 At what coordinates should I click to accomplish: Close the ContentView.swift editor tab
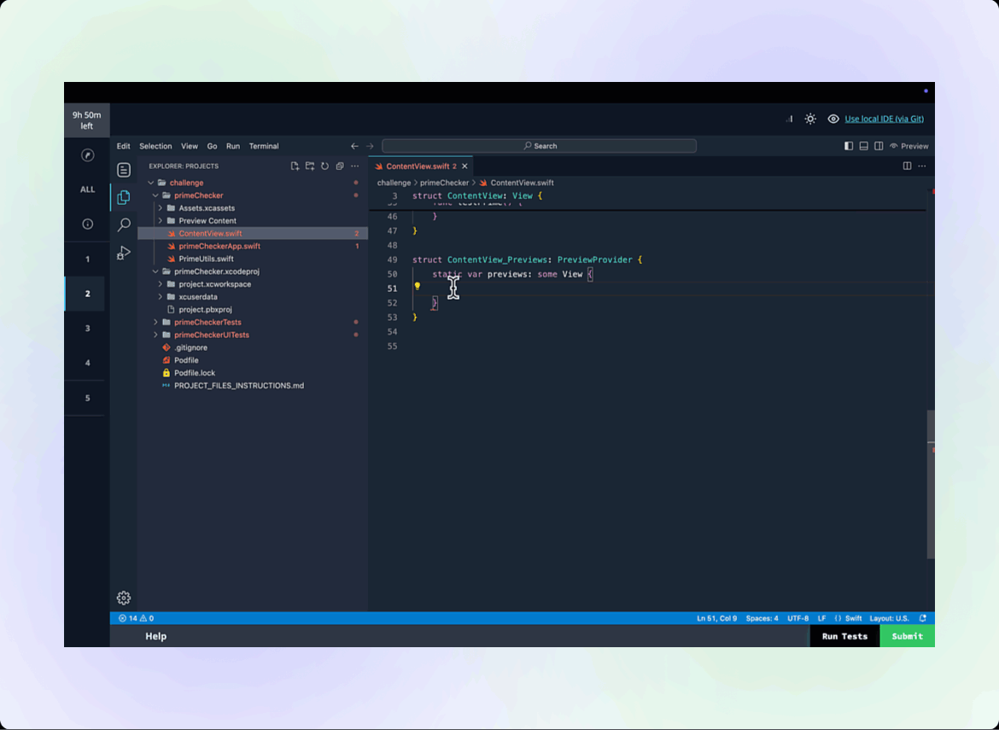[464, 166]
